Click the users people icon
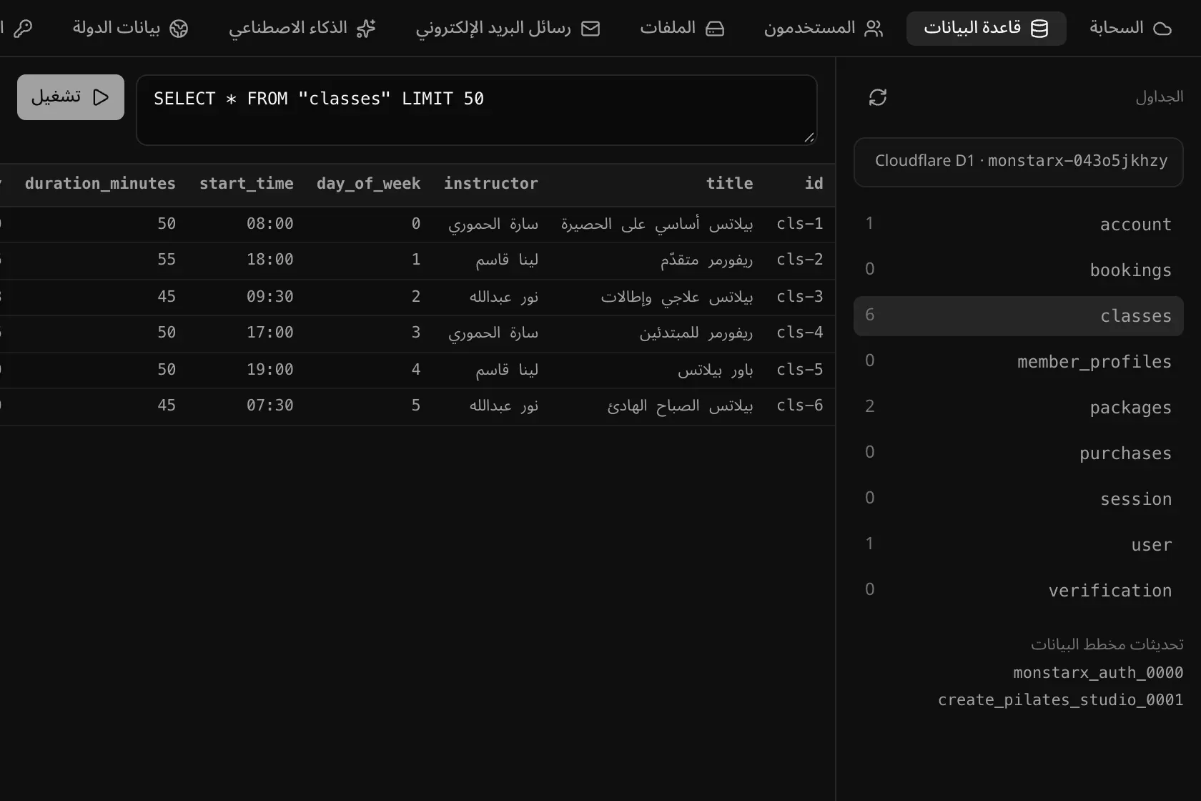 (x=874, y=29)
